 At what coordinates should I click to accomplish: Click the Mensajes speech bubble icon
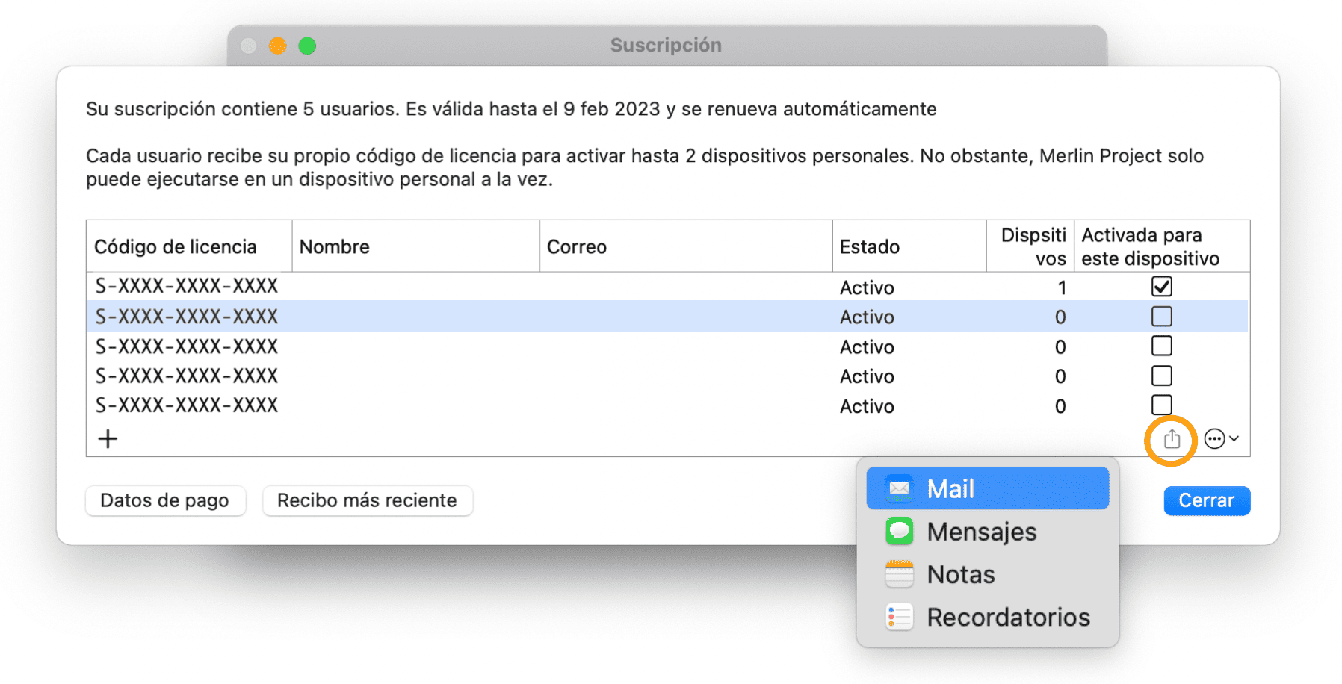point(900,531)
